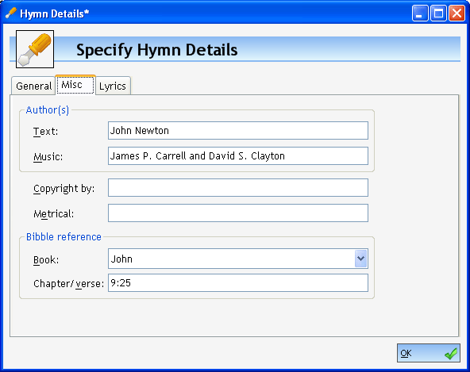
Task: Click the Author(s) group heading
Action: click(x=48, y=110)
